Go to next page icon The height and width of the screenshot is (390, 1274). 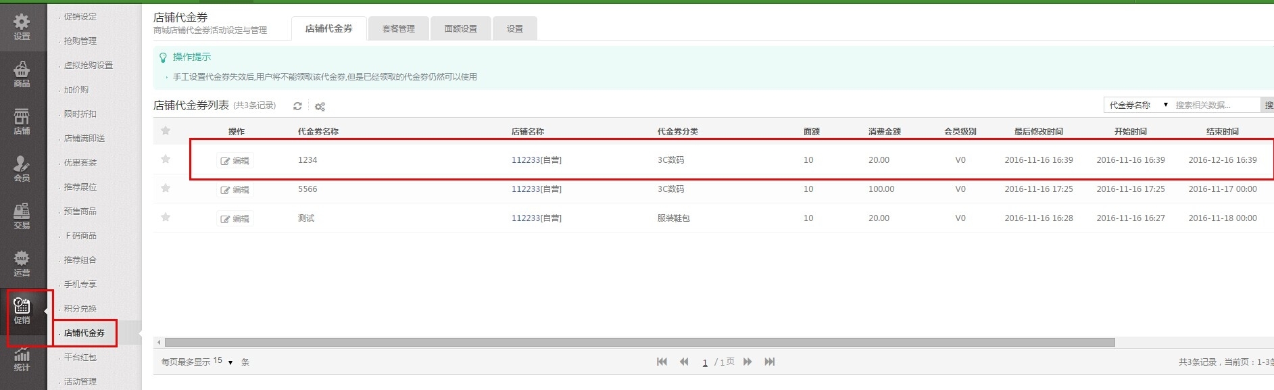[748, 362]
